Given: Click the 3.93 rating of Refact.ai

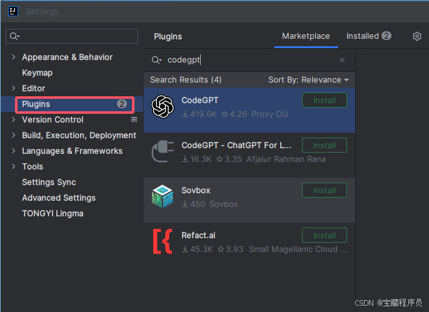Looking at the screenshot, I should [x=230, y=249].
